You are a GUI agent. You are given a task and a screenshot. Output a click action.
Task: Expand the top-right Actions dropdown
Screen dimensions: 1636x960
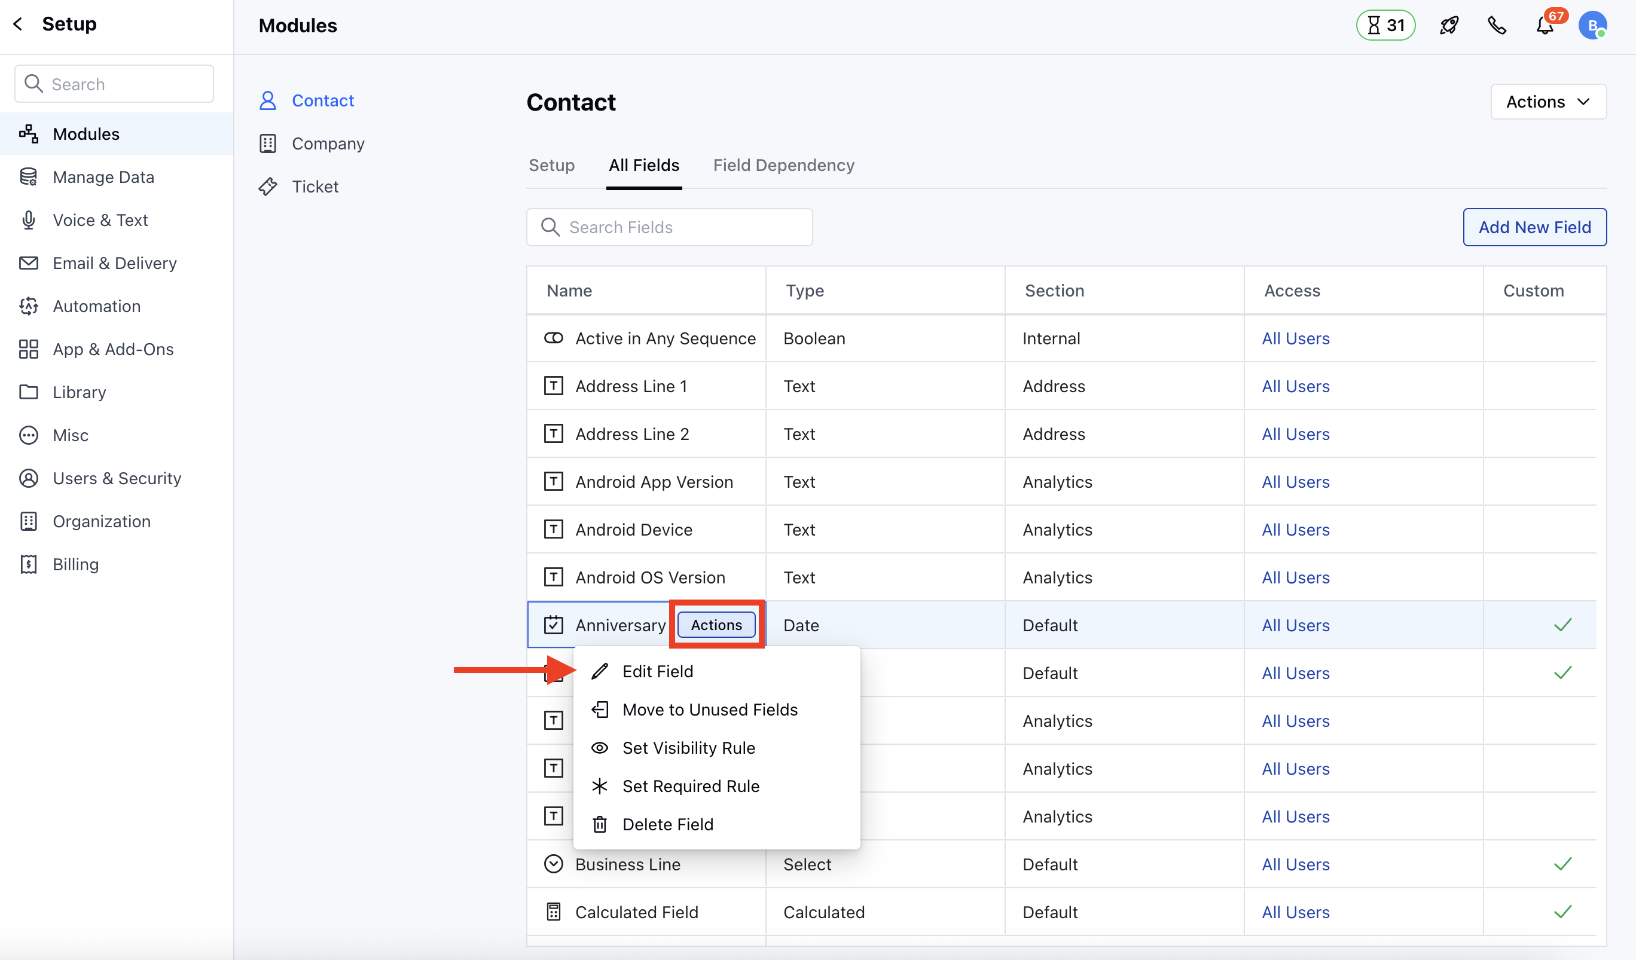[x=1548, y=102]
